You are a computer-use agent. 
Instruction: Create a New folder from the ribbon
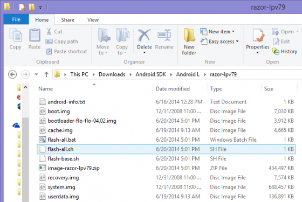[189, 41]
